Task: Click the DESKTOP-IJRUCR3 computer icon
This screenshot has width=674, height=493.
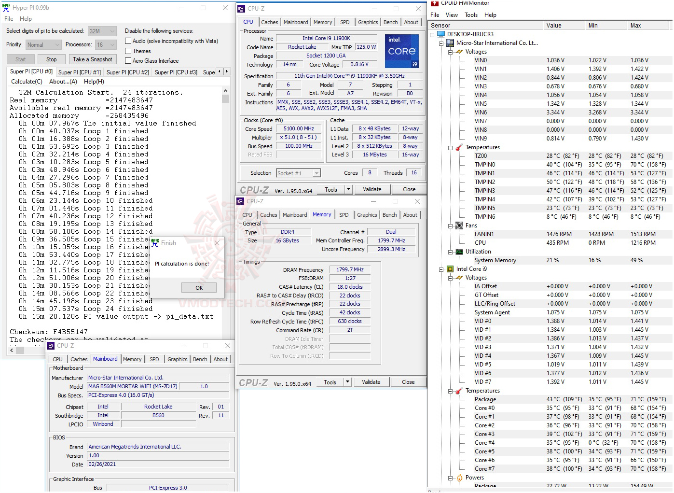Action: click(440, 34)
